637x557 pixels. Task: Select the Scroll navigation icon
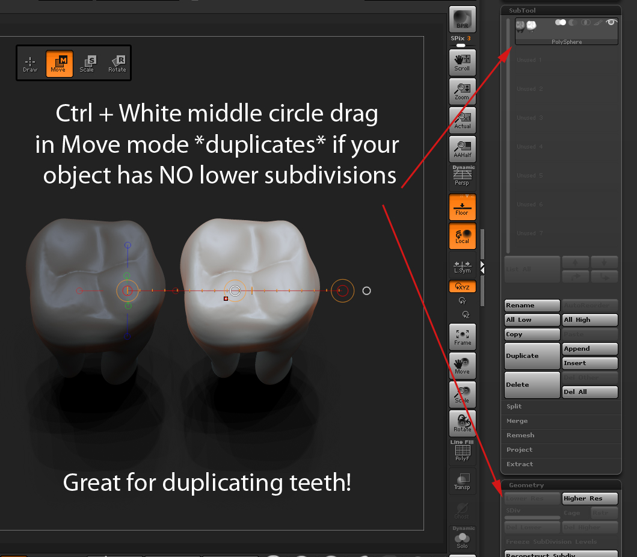click(461, 62)
